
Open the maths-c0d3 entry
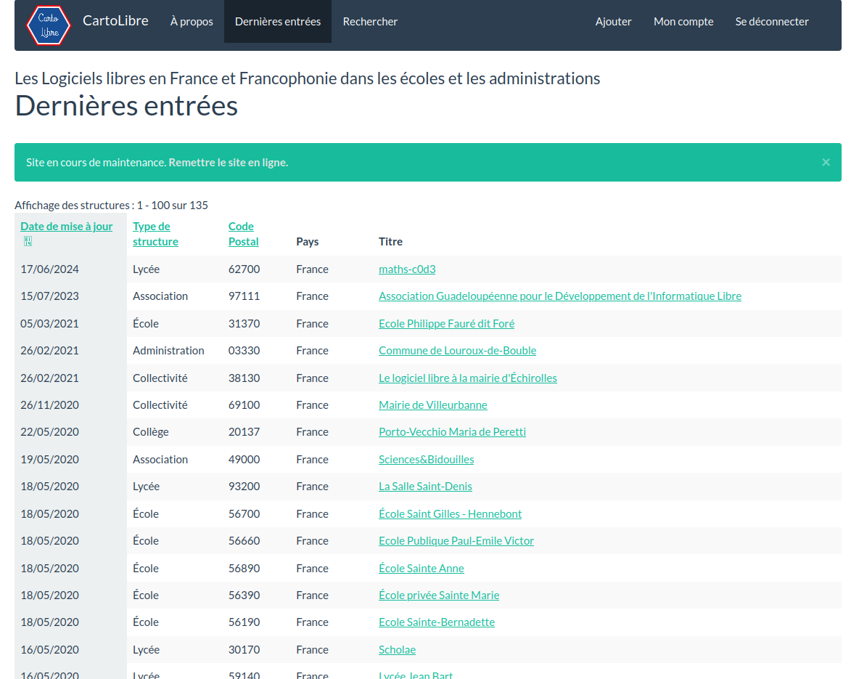coord(406,269)
